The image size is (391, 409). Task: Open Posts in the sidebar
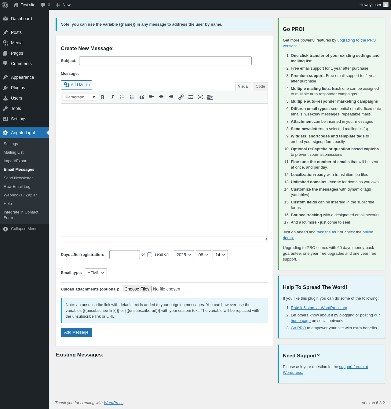pyautogui.click(x=24, y=32)
